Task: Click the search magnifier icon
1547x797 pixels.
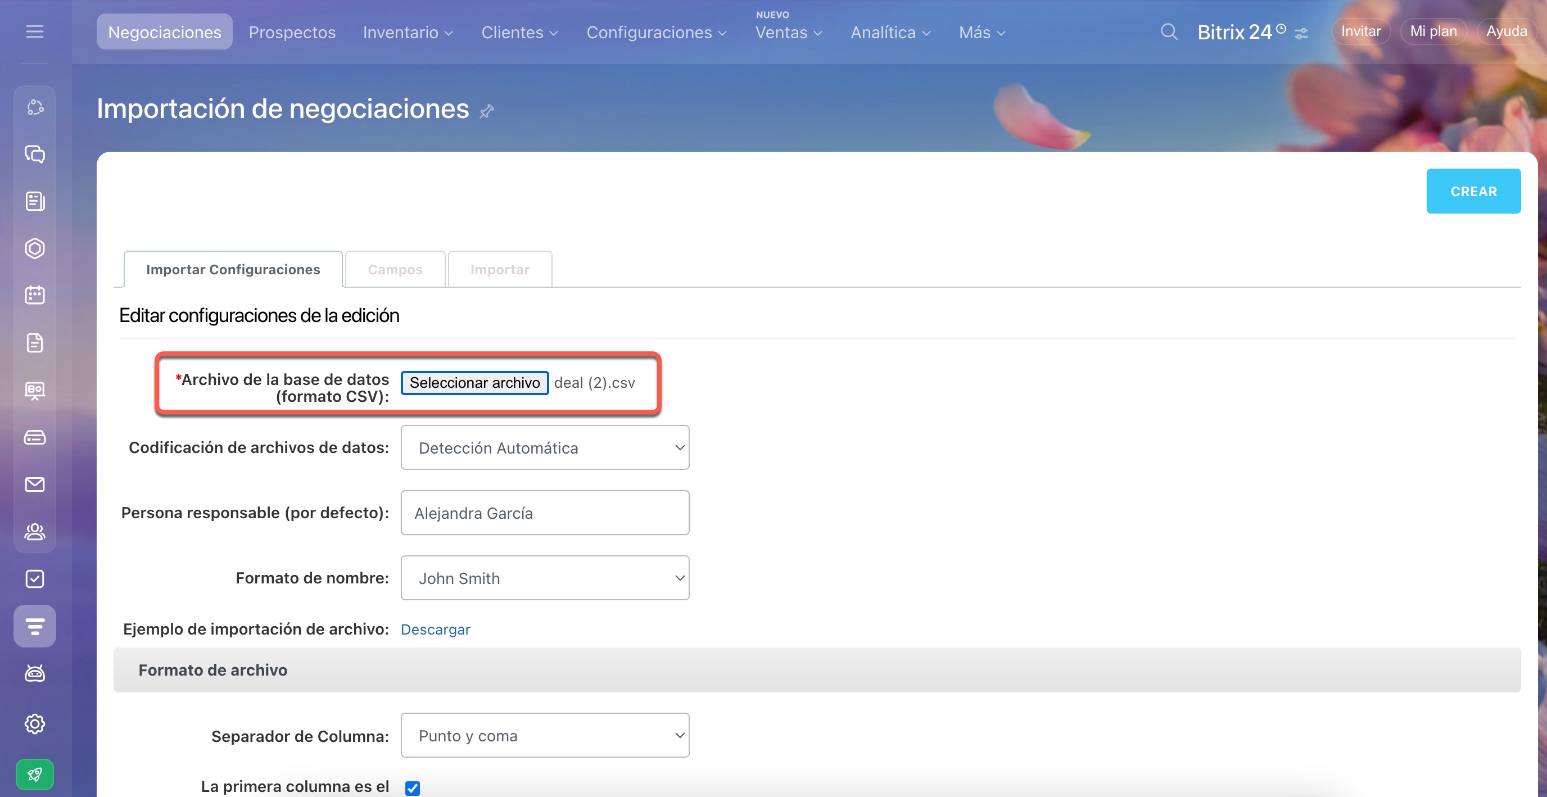Action: tap(1169, 31)
